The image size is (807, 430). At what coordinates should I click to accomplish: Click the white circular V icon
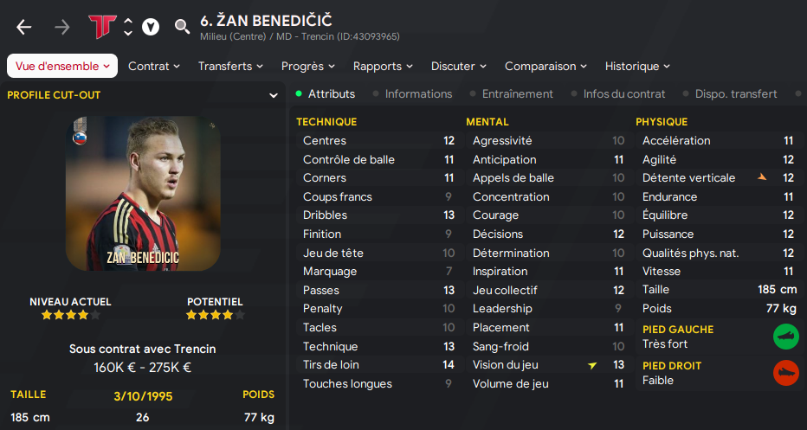point(151,27)
